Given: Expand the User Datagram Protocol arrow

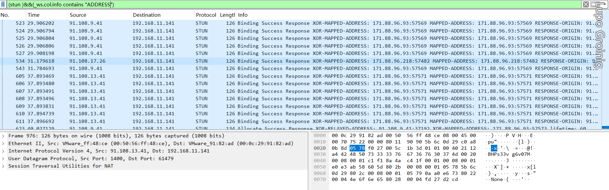Looking at the screenshot, I should (3, 159).
